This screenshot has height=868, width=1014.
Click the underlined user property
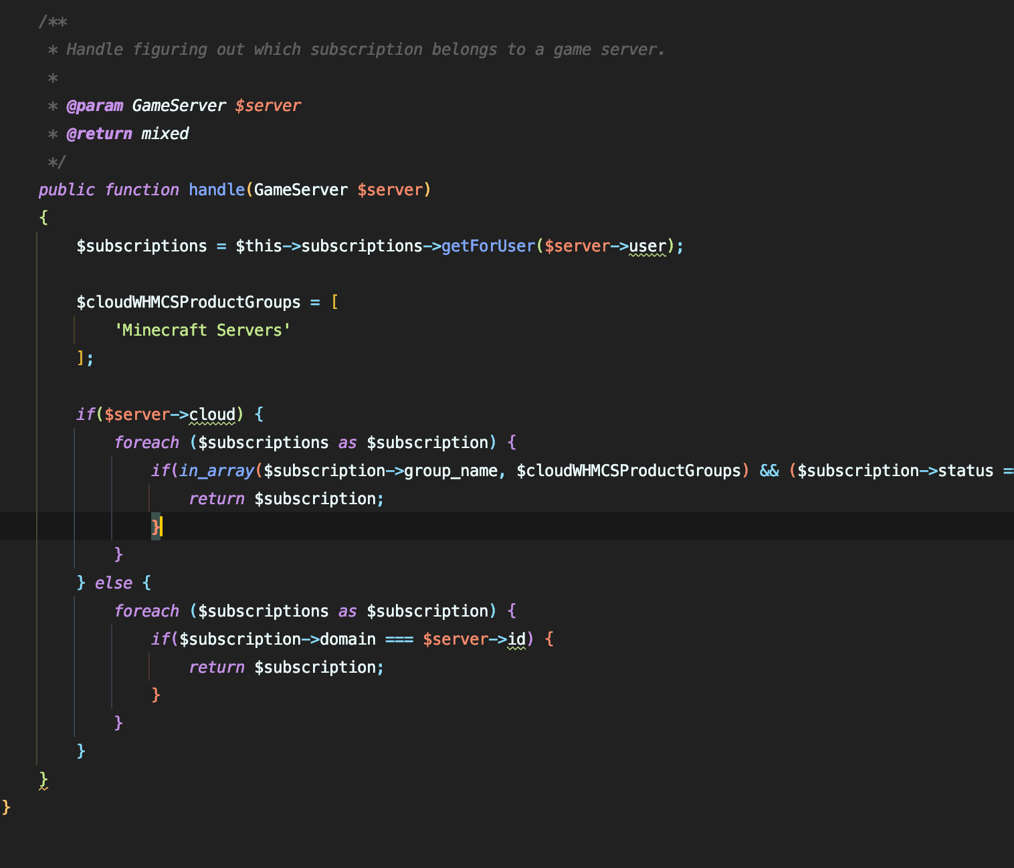click(x=647, y=246)
